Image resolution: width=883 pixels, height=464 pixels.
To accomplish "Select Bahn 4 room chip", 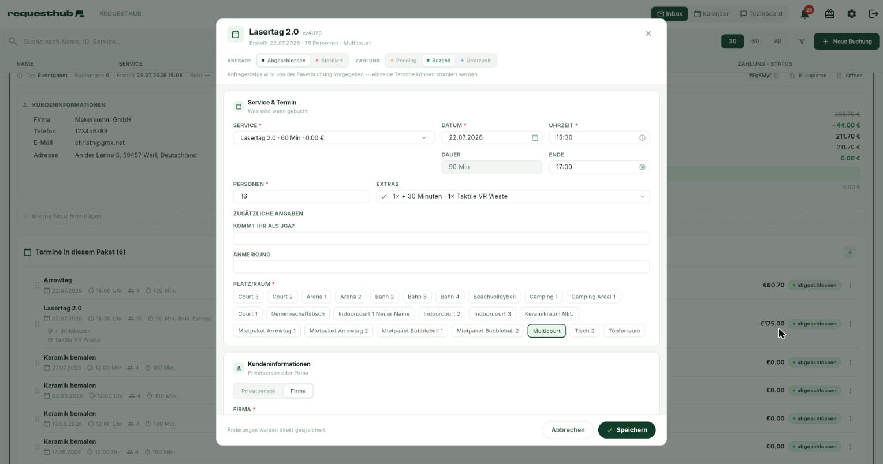I will (450, 297).
